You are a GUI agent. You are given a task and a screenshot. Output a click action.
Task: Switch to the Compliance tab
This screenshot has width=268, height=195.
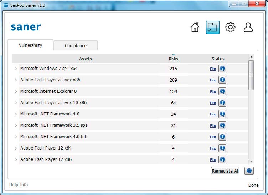click(x=76, y=45)
